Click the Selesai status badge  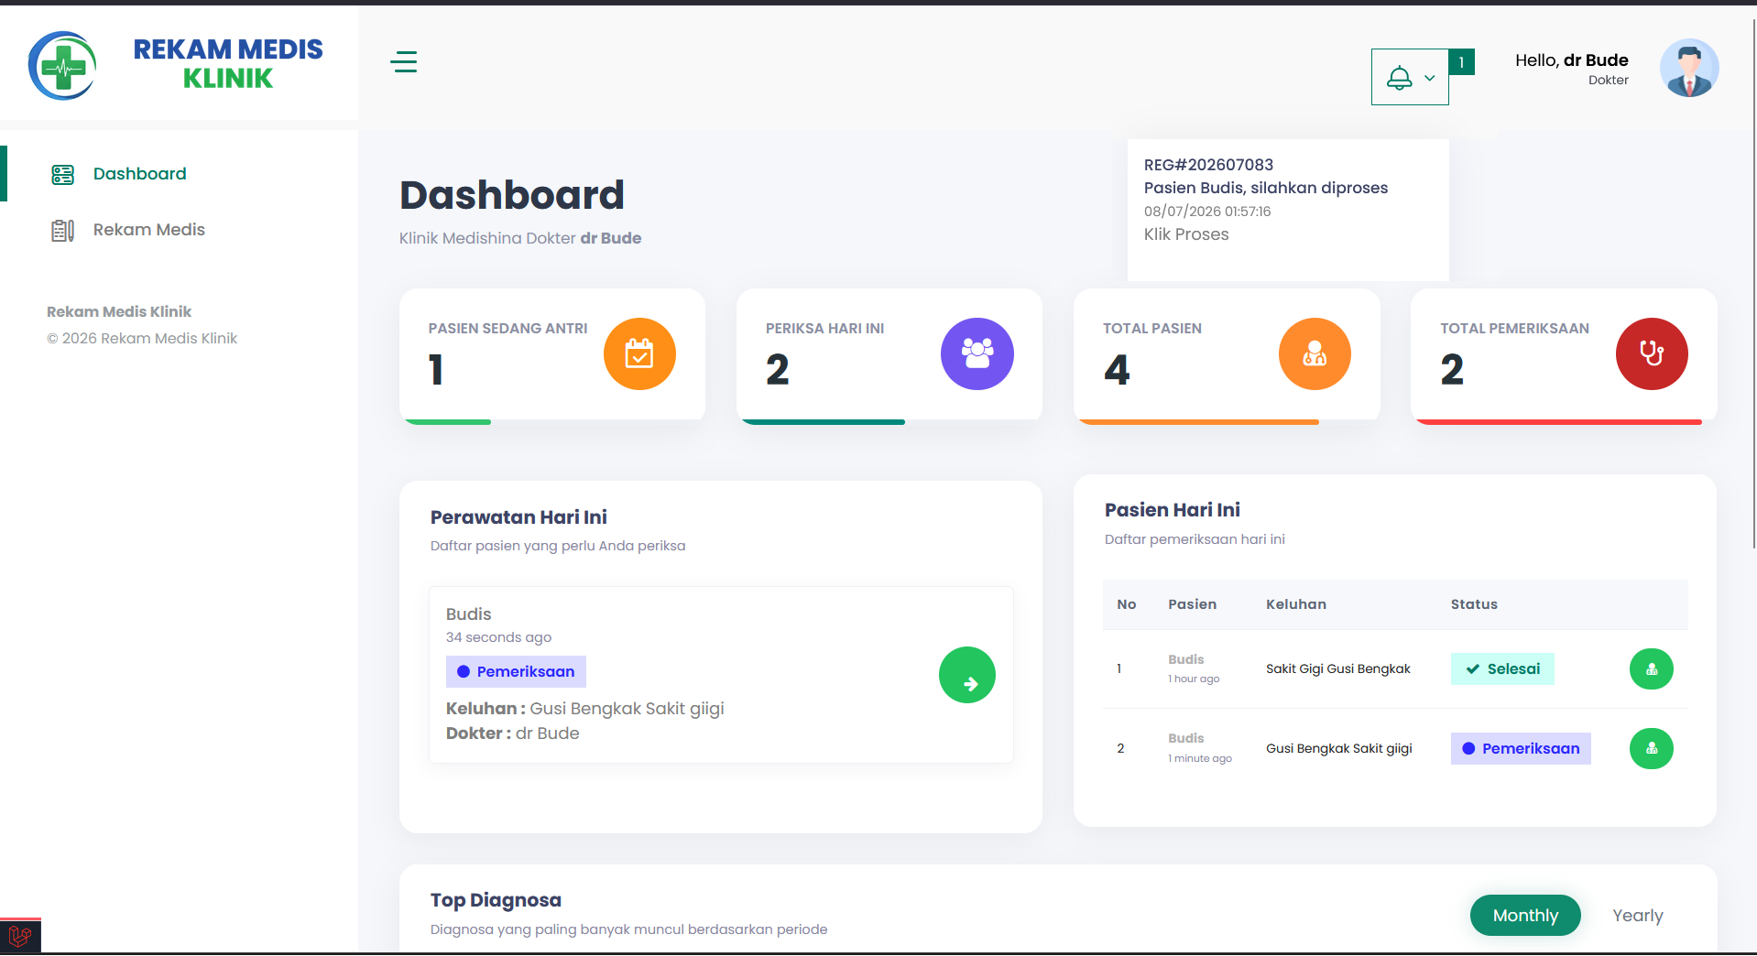coord(1502,669)
